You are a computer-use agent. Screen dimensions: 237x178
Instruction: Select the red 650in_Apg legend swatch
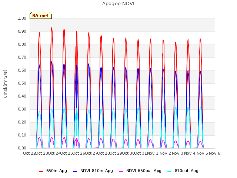[41, 171]
